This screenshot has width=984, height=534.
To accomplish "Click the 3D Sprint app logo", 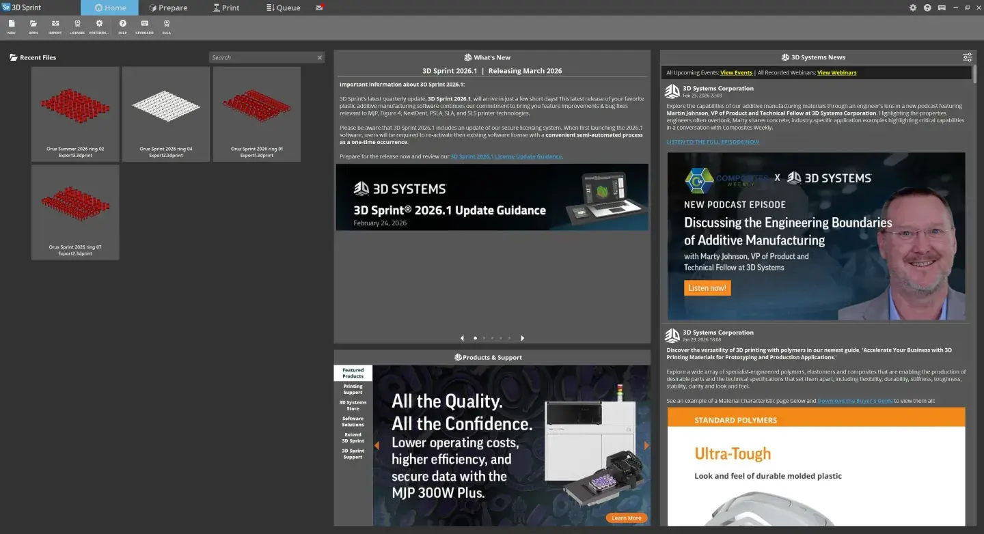I will click(x=6, y=8).
